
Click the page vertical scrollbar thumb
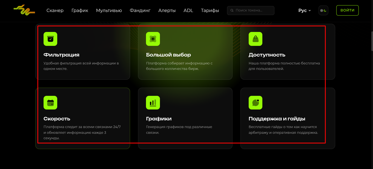click(372, 41)
